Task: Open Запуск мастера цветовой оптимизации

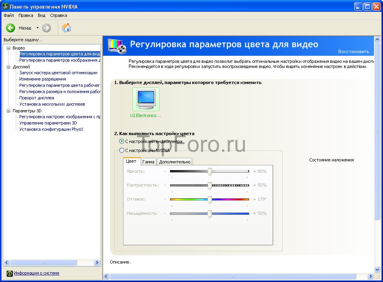Action: [58, 73]
